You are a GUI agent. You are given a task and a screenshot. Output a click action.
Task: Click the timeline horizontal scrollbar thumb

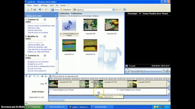pos(58,100)
